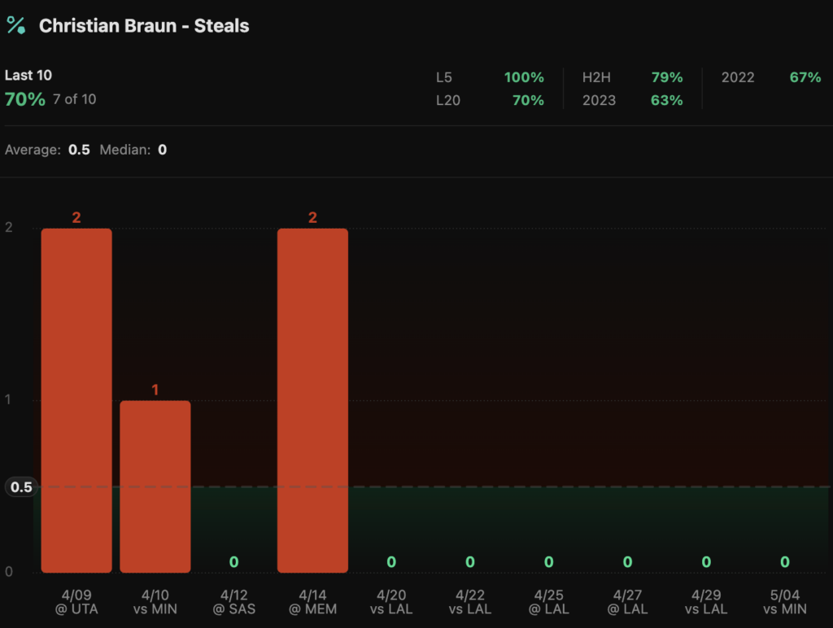This screenshot has width=833, height=628.
Task: Select the 2023 season split label
Action: [599, 100]
